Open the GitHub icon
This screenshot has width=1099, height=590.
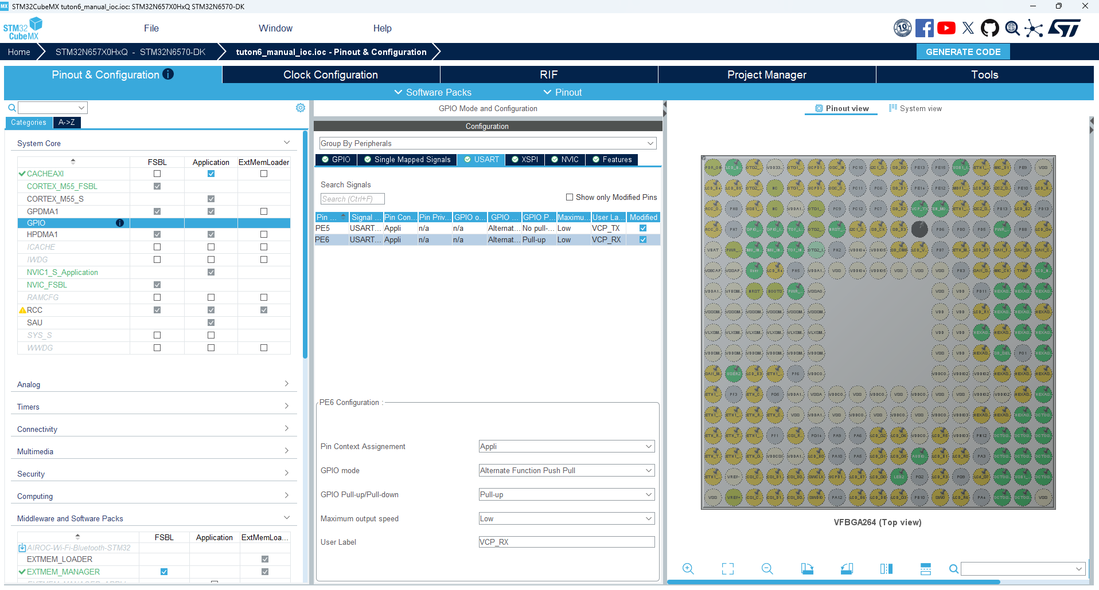pos(990,28)
